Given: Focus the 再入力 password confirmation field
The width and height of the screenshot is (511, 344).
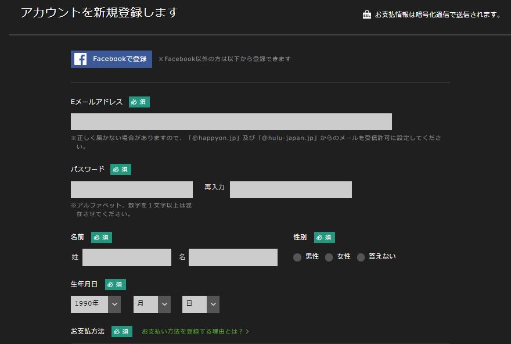Looking at the screenshot, I should (291, 189).
